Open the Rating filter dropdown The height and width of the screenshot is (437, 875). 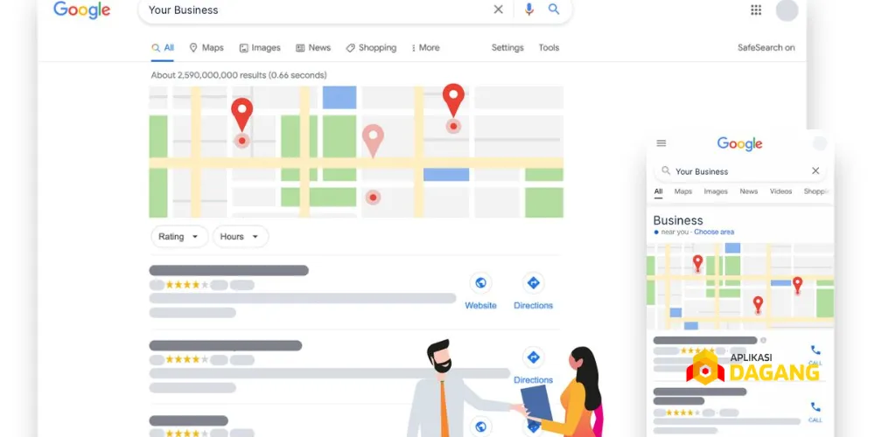(179, 236)
